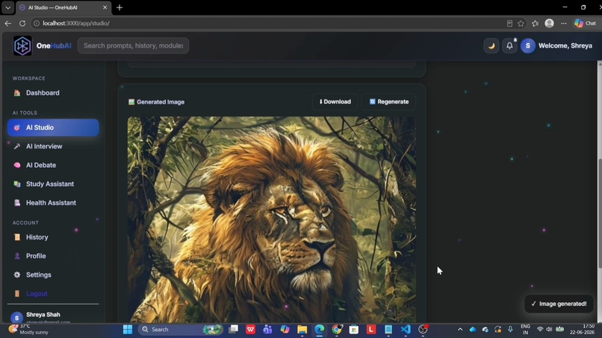Screen dimensions: 602x338
Task: Open the tab search dropdown
Action: click(x=7, y=7)
